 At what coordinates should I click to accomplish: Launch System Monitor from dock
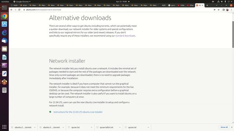4,24
